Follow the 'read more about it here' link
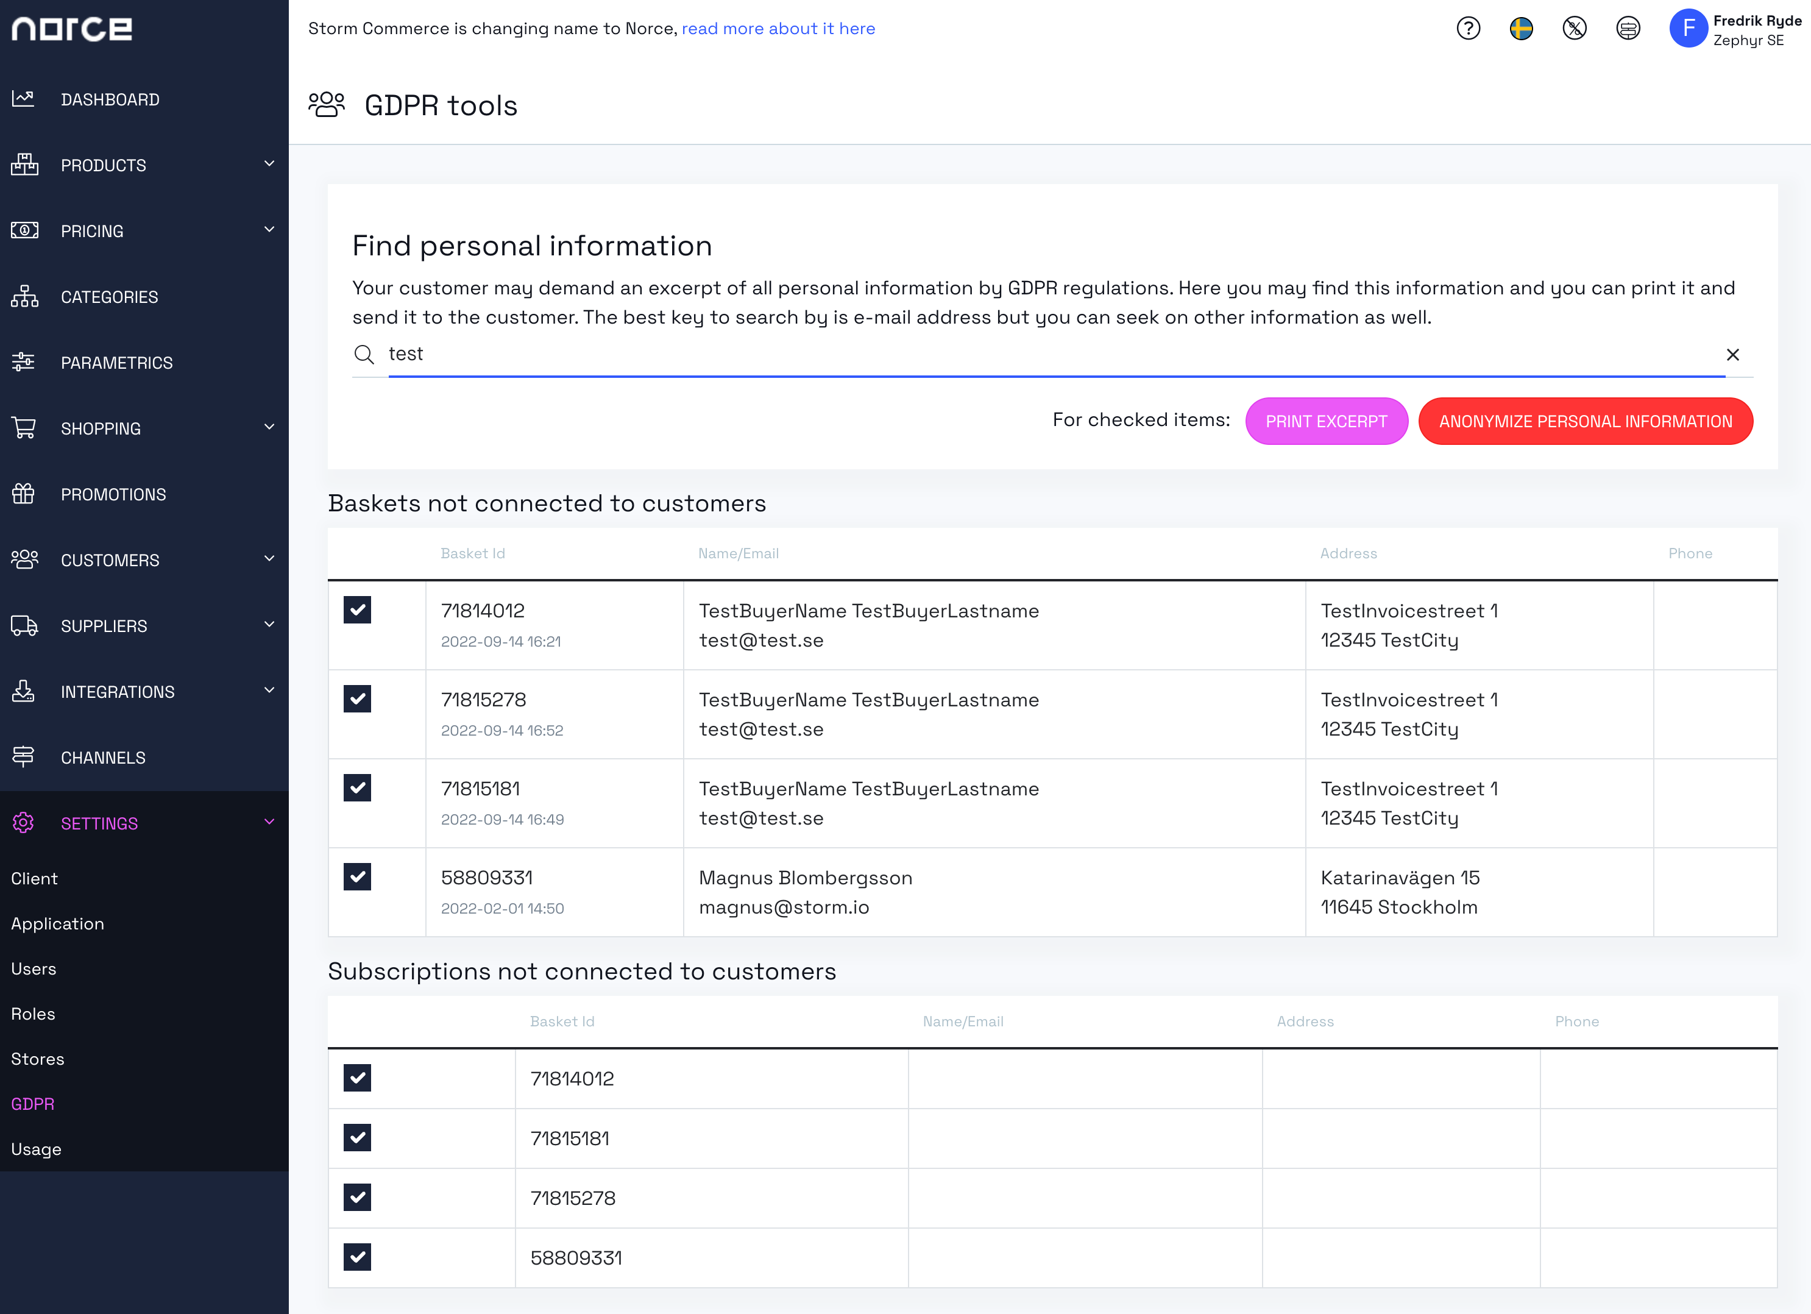This screenshot has height=1314, width=1811. 779,29
